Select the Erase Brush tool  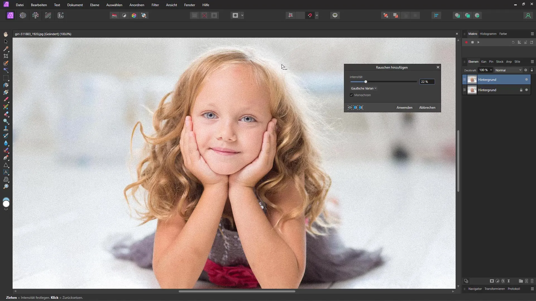[x=6, y=114]
